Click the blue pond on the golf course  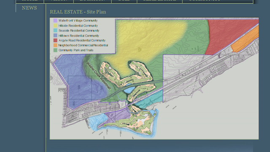pos(130,90)
